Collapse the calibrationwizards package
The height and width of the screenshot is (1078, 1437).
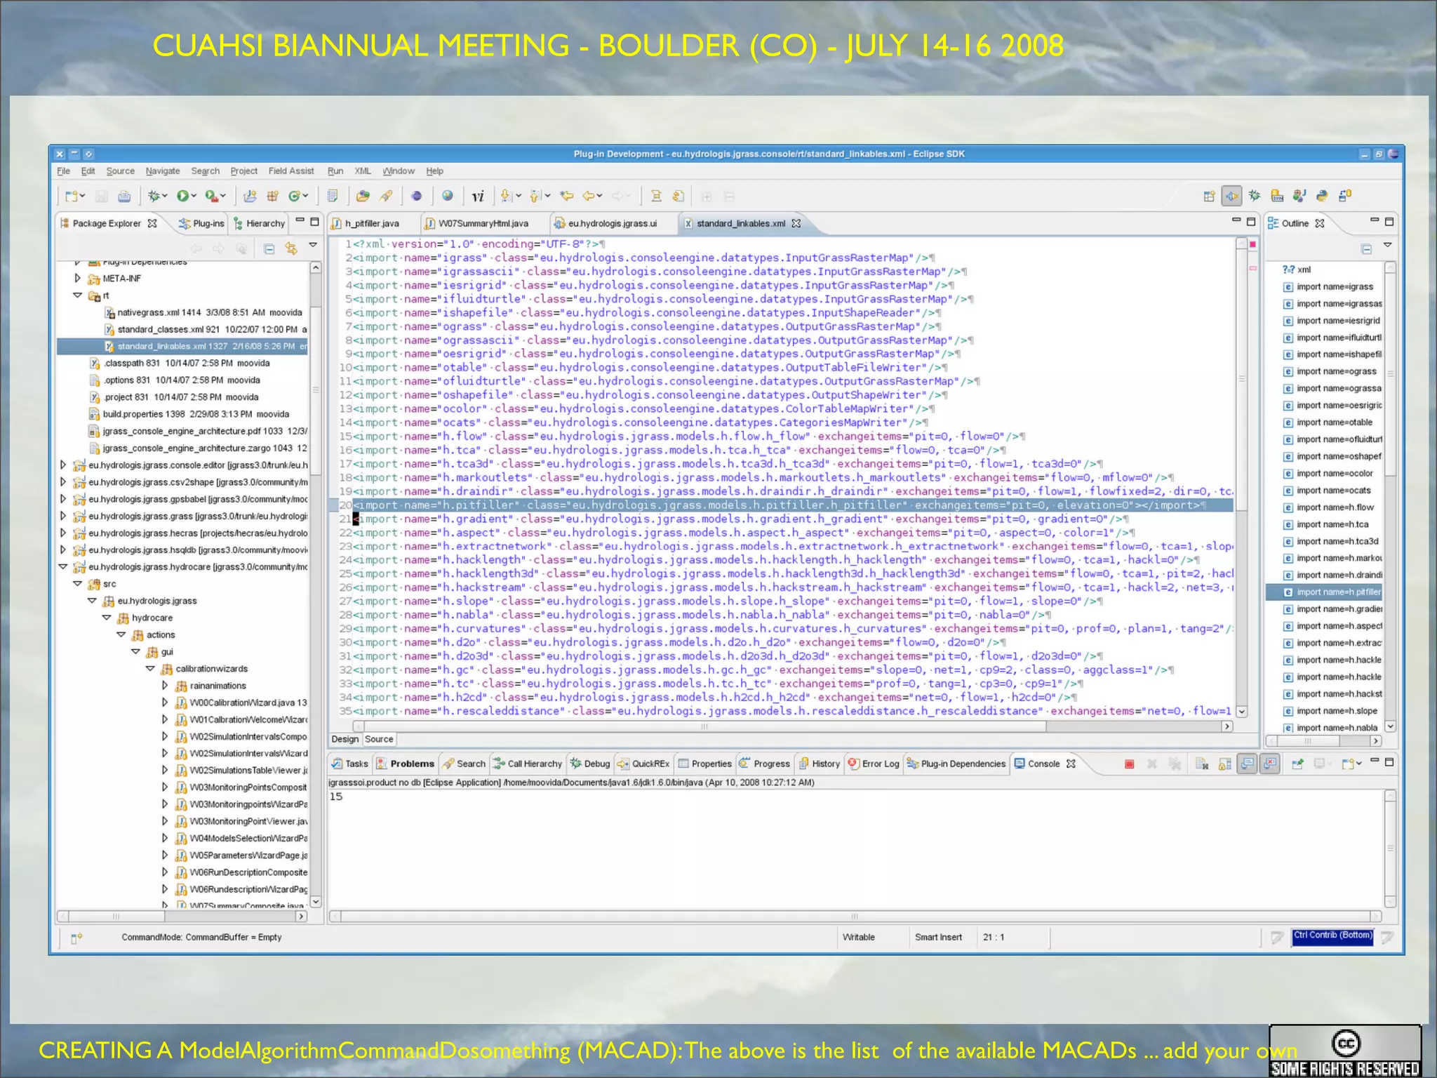pyautogui.click(x=150, y=669)
